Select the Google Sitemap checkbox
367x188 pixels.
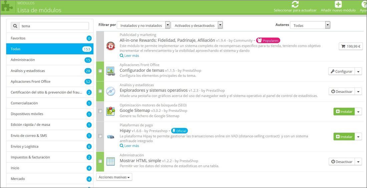coord(100,111)
